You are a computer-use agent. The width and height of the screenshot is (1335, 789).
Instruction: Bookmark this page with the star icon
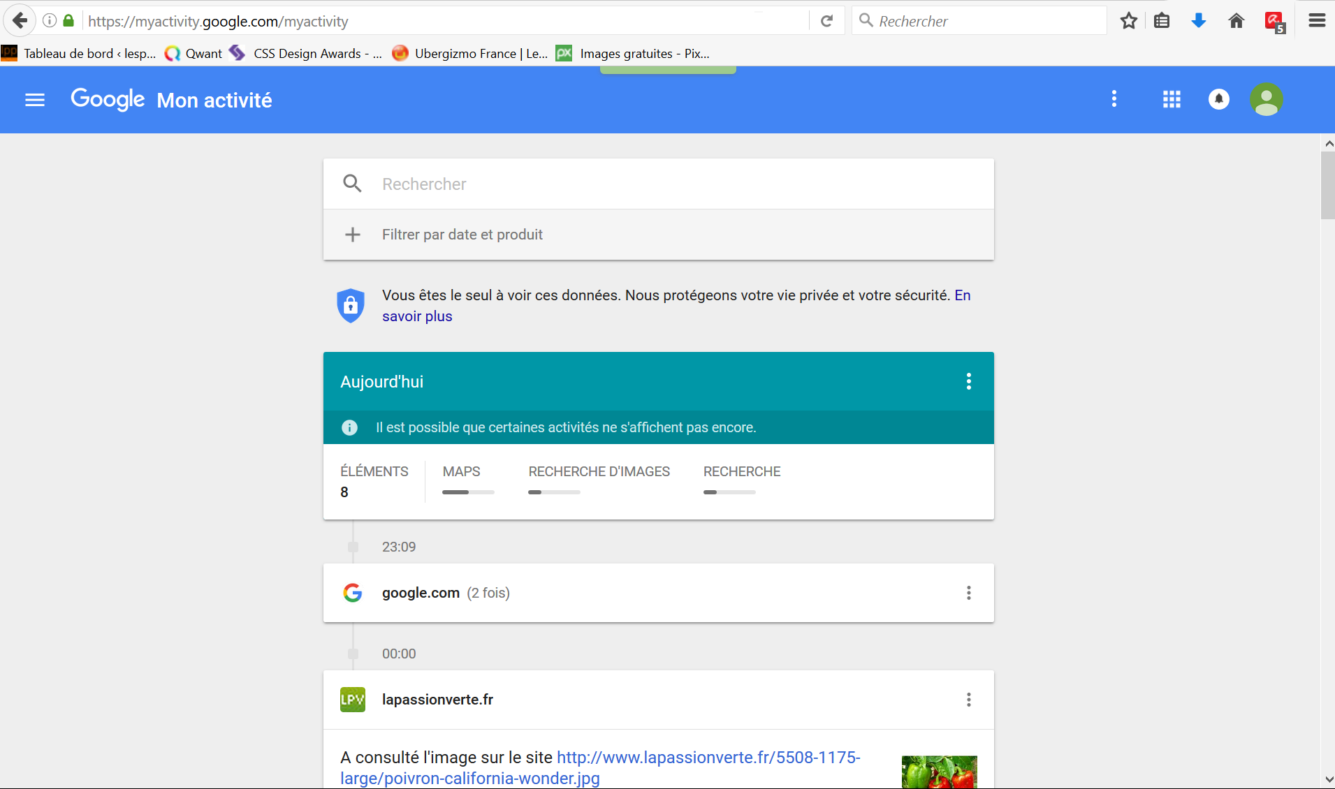coord(1128,21)
